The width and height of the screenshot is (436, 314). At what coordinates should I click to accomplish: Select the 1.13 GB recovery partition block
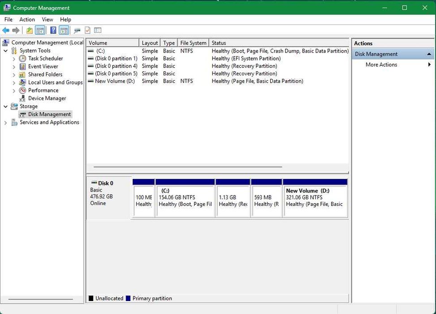[x=233, y=198]
